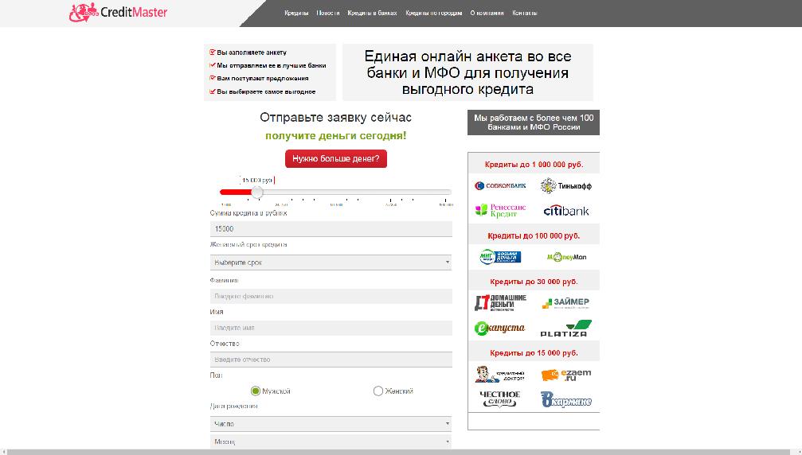Click the loan amount field showing 15000
Image resolution: width=802 pixels, height=455 pixels.
331,229
